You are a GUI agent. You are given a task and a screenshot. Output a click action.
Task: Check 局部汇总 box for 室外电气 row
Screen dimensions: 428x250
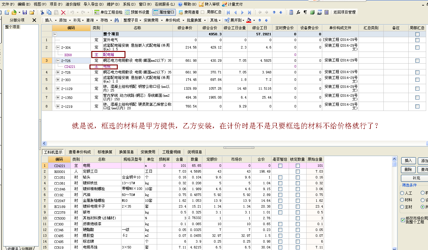click(x=417, y=40)
